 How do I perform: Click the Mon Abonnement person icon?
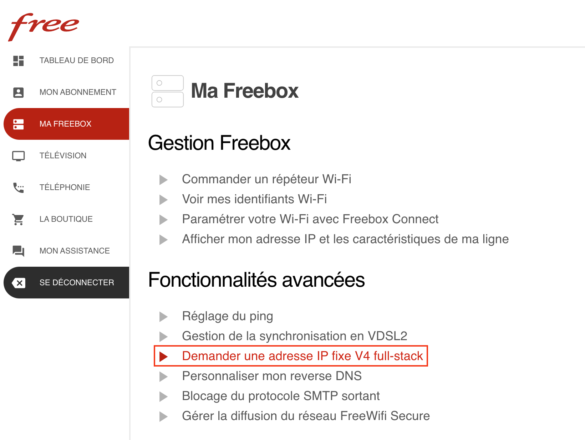[x=19, y=92]
